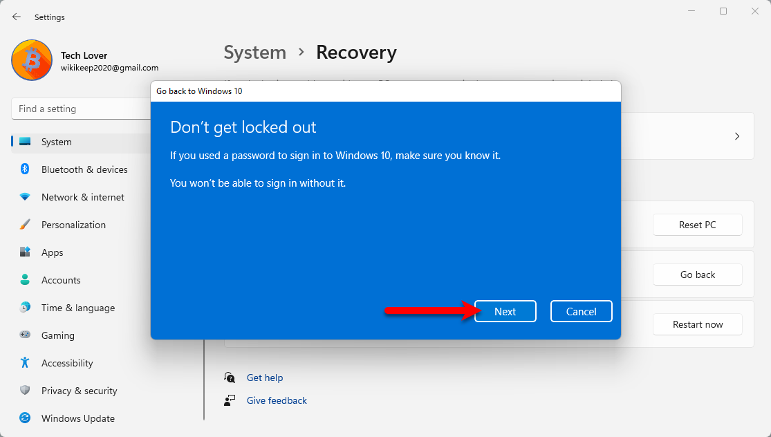771x437 pixels.
Task: Maximize the Settings window
Action: pyautogui.click(x=723, y=11)
